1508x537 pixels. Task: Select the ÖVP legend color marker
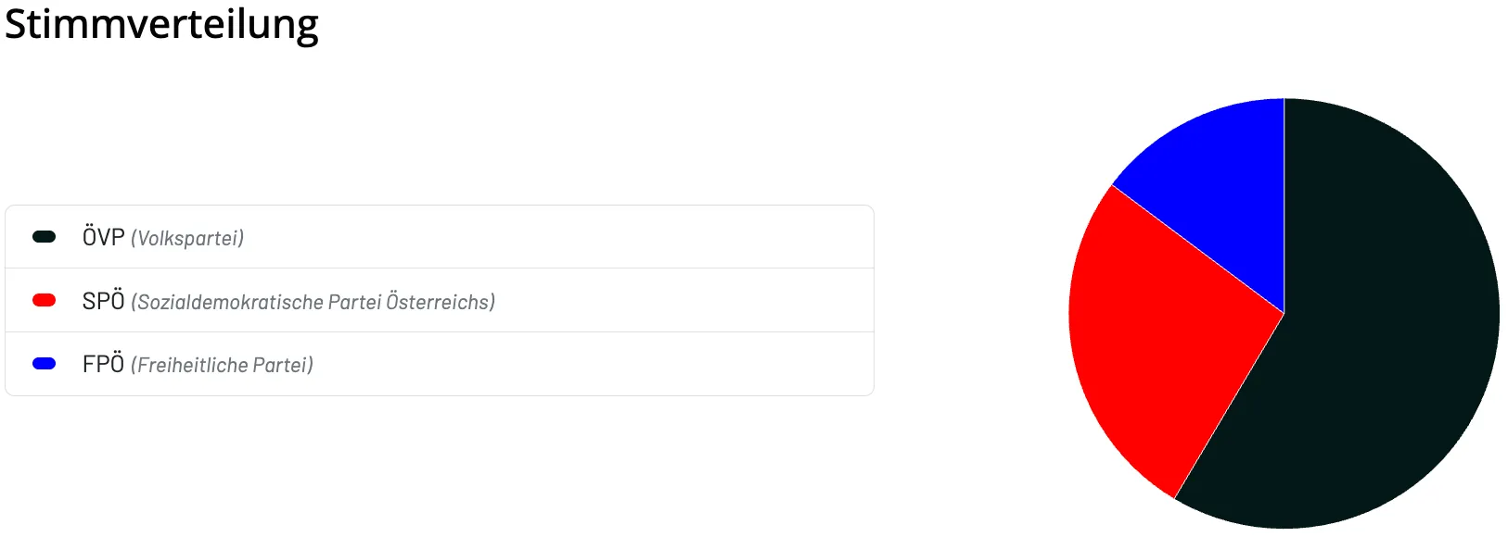coord(45,237)
